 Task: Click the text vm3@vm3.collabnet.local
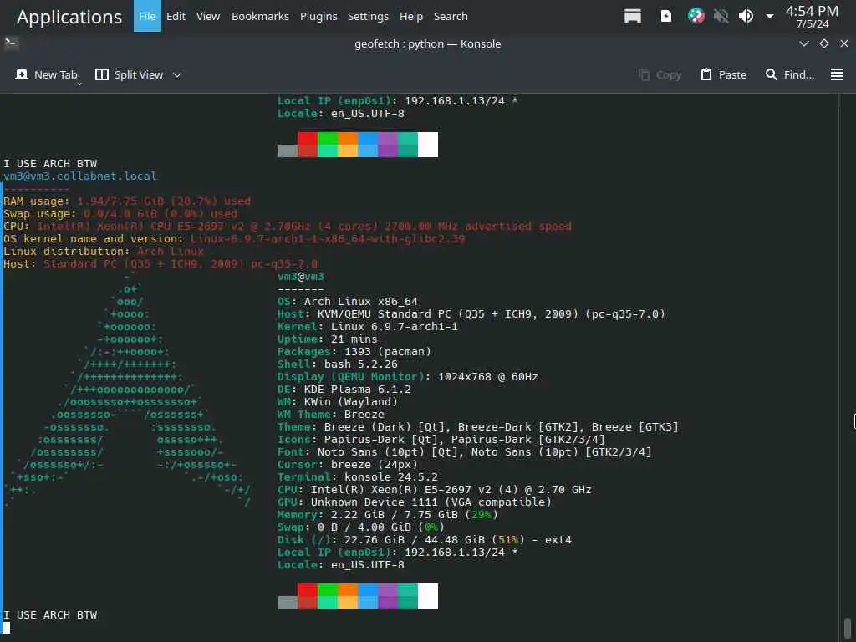tap(79, 176)
